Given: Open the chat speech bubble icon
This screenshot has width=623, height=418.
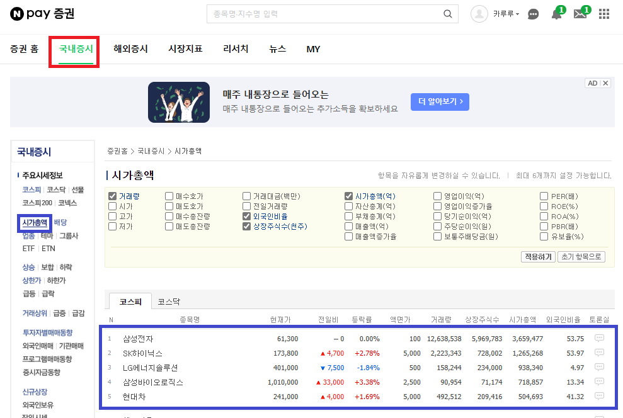Looking at the screenshot, I should (533, 14).
